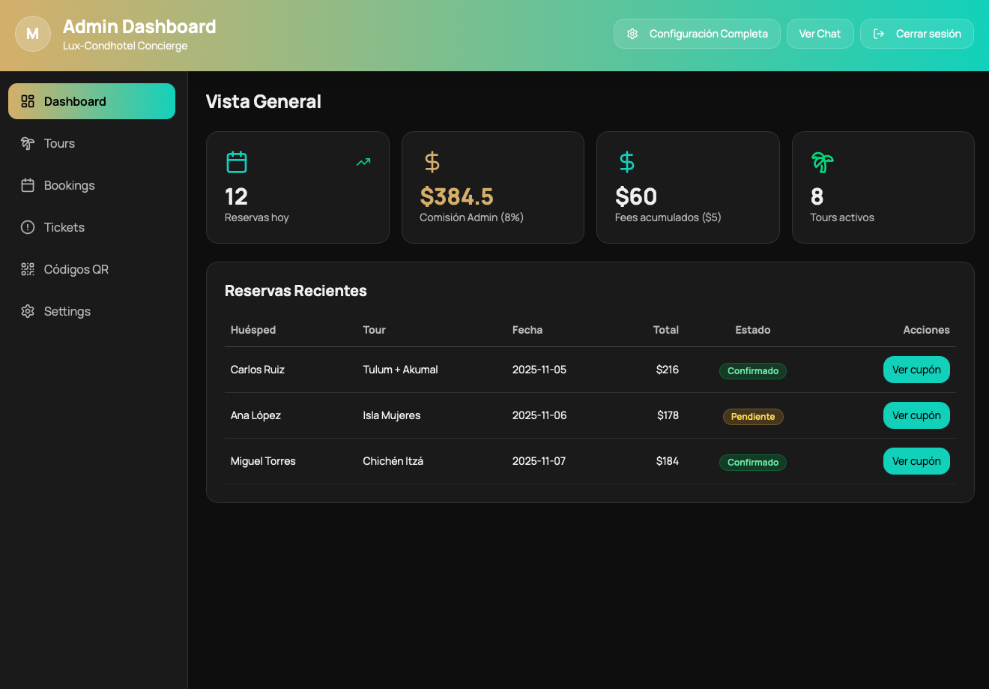Click the Tickets alert icon in sidebar

[x=28, y=226]
